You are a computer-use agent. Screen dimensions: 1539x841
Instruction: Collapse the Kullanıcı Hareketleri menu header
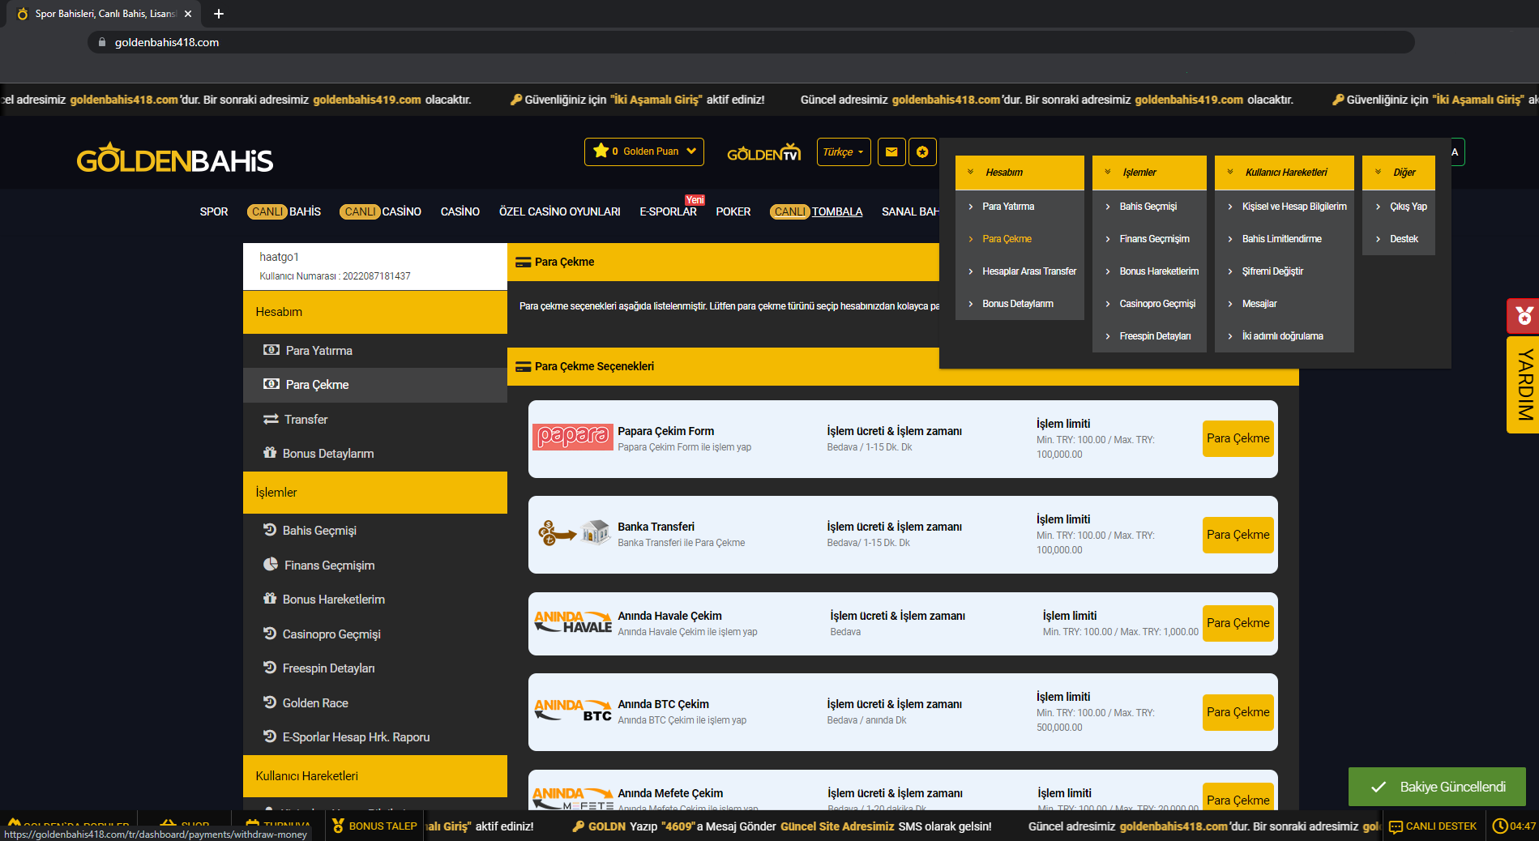coord(1284,173)
